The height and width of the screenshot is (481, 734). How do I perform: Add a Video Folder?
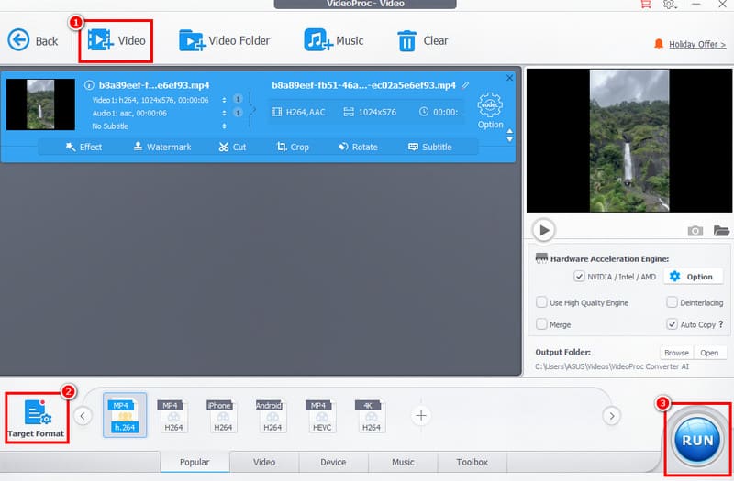[192, 40]
